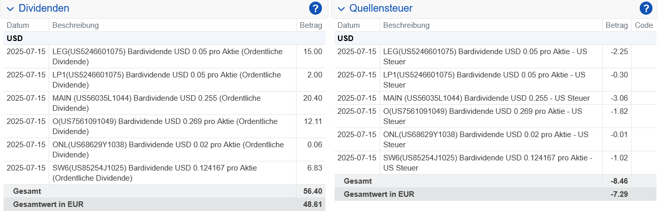Select the SW6 US Steuer row
Viewport: 658px width, 213px height.
click(x=487, y=162)
